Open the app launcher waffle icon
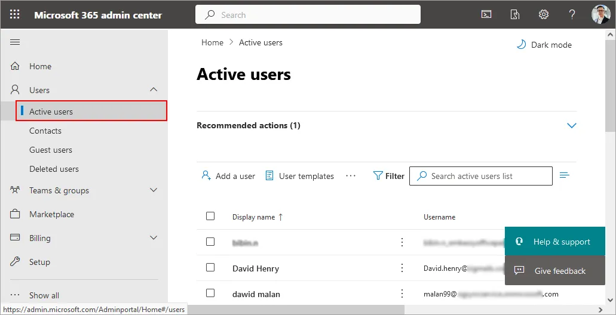 click(14, 15)
